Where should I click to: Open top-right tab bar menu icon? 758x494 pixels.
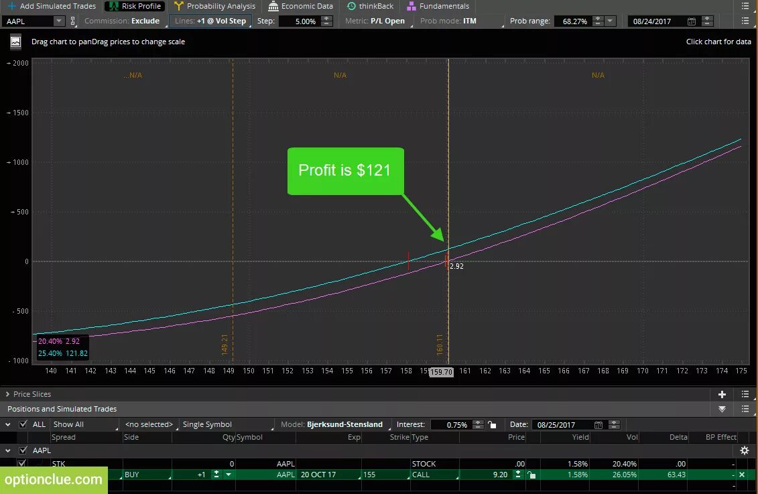(745, 6)
